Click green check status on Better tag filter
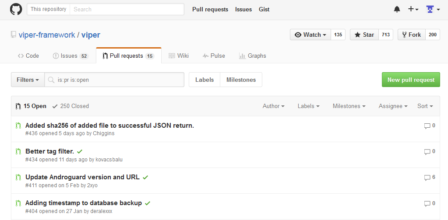448x220 pixels. 80,152
